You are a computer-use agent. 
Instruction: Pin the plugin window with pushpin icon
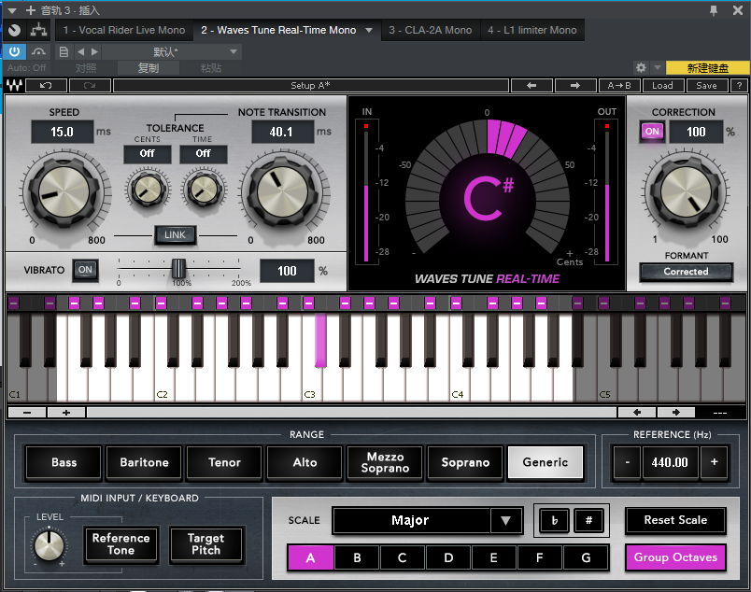[x=714, y=10]
